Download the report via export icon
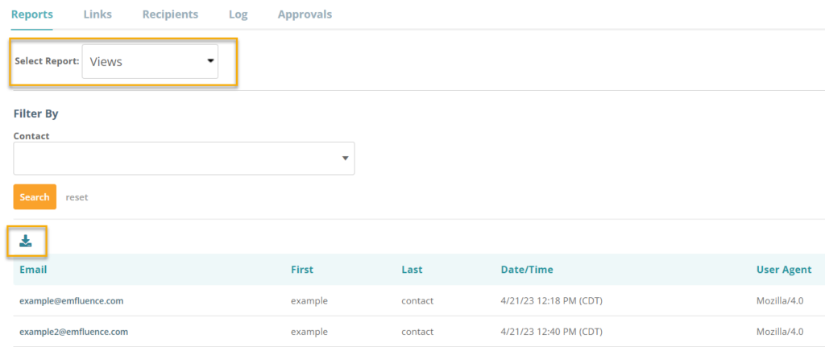 tap(25, 242)
